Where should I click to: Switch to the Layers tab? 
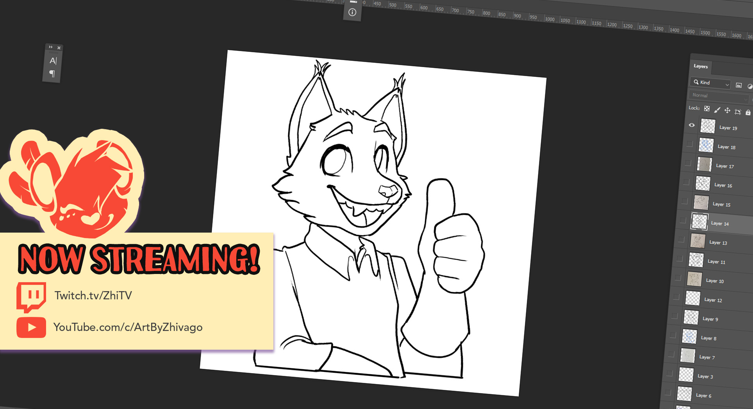click(x=701, y=66)
